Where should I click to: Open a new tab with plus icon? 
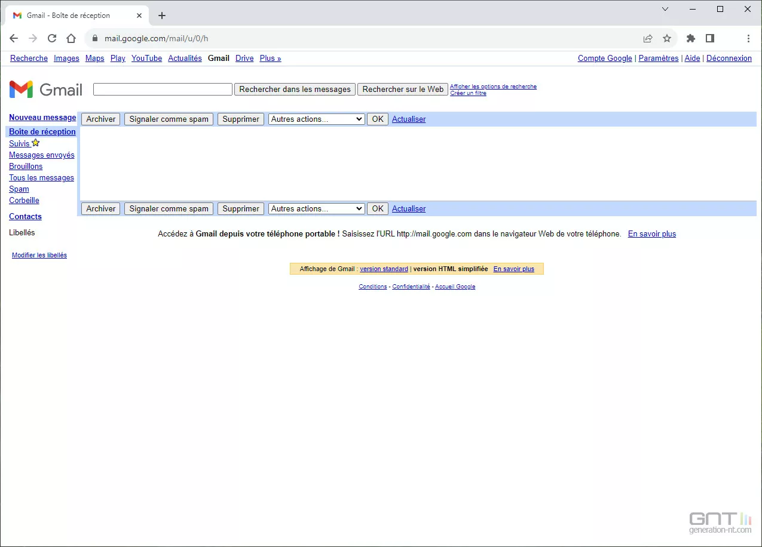pos(162,16)
